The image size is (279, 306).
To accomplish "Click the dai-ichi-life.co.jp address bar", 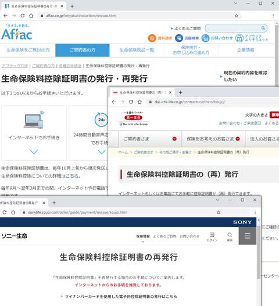I will pyautogui.click(x=213, y=102).
